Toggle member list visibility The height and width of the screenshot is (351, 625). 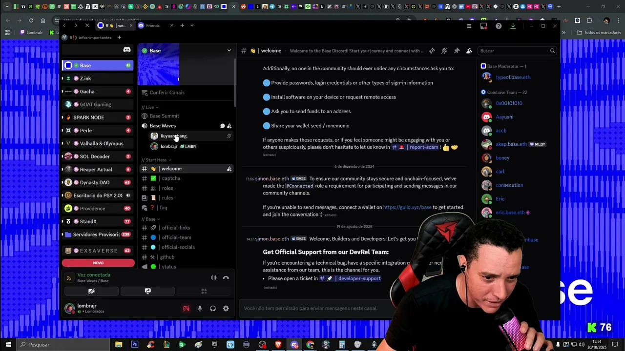(x=469, y=51)
